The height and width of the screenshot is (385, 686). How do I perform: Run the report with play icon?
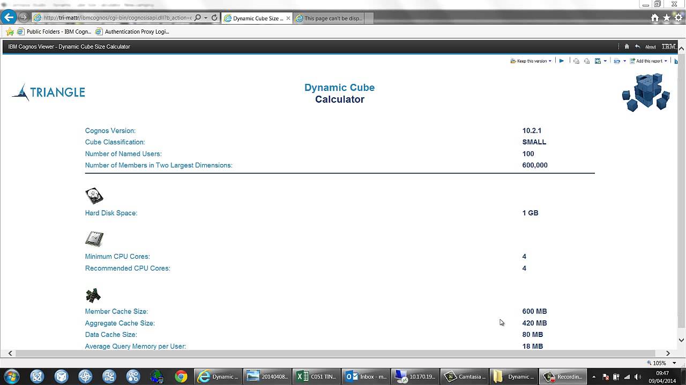click(561, 61)
